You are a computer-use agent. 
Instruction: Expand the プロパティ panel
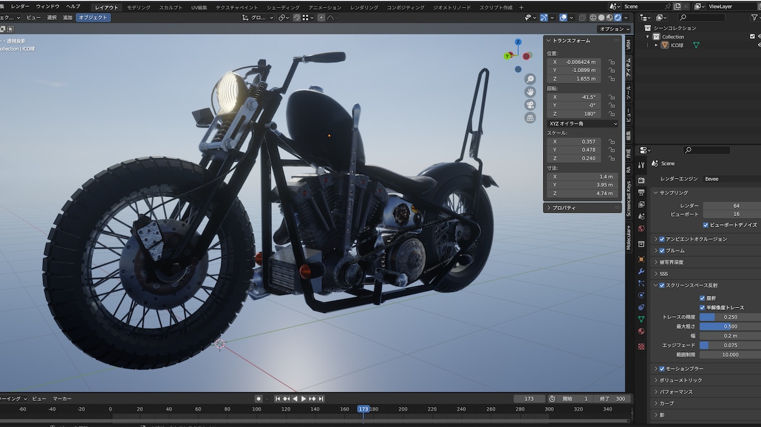[x=548, y=208]
